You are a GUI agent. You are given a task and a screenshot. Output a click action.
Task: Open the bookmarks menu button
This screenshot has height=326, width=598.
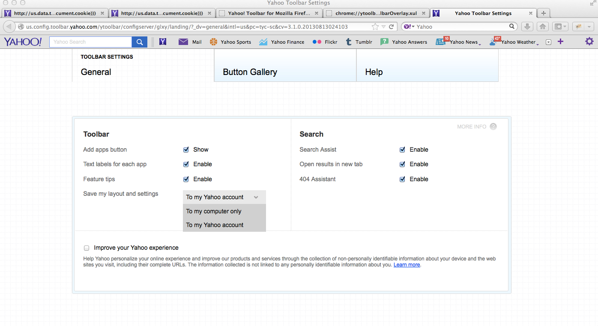[560, 27]
